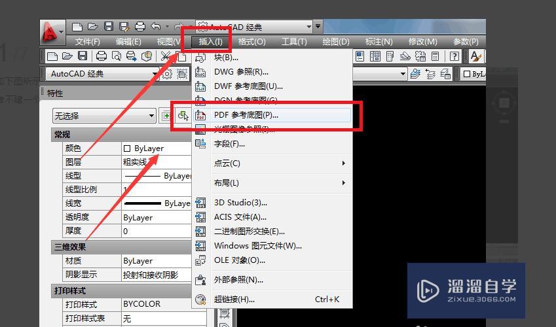Choose DWF 参考底图(U)... menu entry

(x=272, y=86)
